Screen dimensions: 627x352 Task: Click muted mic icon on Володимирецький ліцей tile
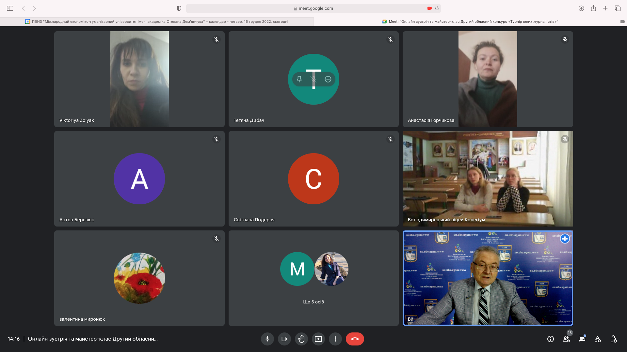(565, 139)
